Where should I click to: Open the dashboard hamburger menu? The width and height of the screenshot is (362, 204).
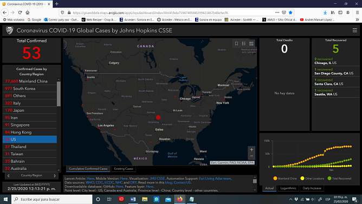354,30
